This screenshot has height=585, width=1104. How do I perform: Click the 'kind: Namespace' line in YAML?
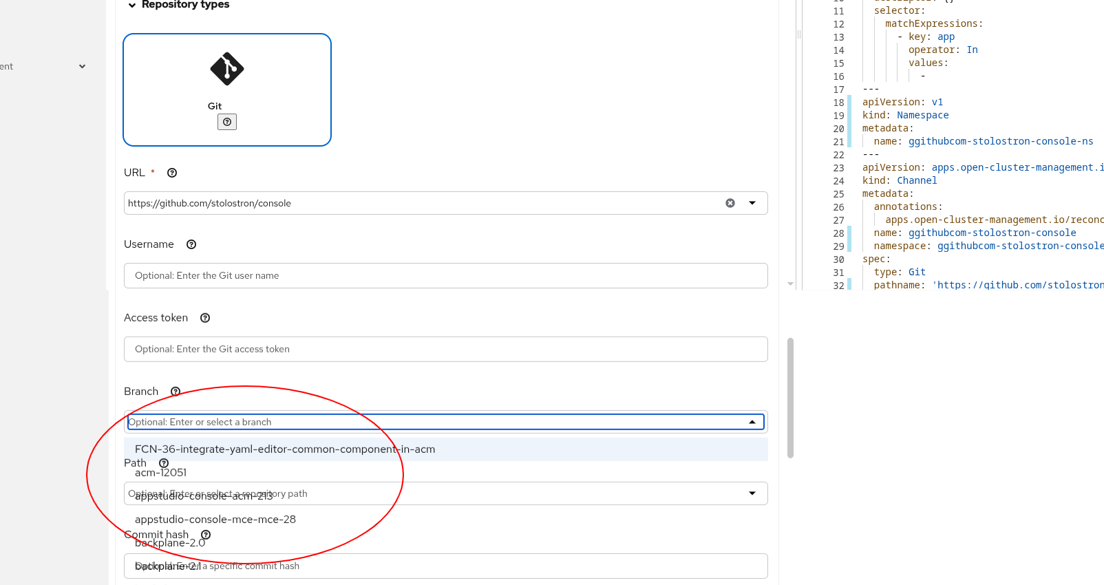[905, 115]
